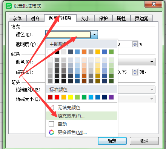Open the 对齐 tab
The height and width of the screenshot is (149, 166).
(35, 18)
